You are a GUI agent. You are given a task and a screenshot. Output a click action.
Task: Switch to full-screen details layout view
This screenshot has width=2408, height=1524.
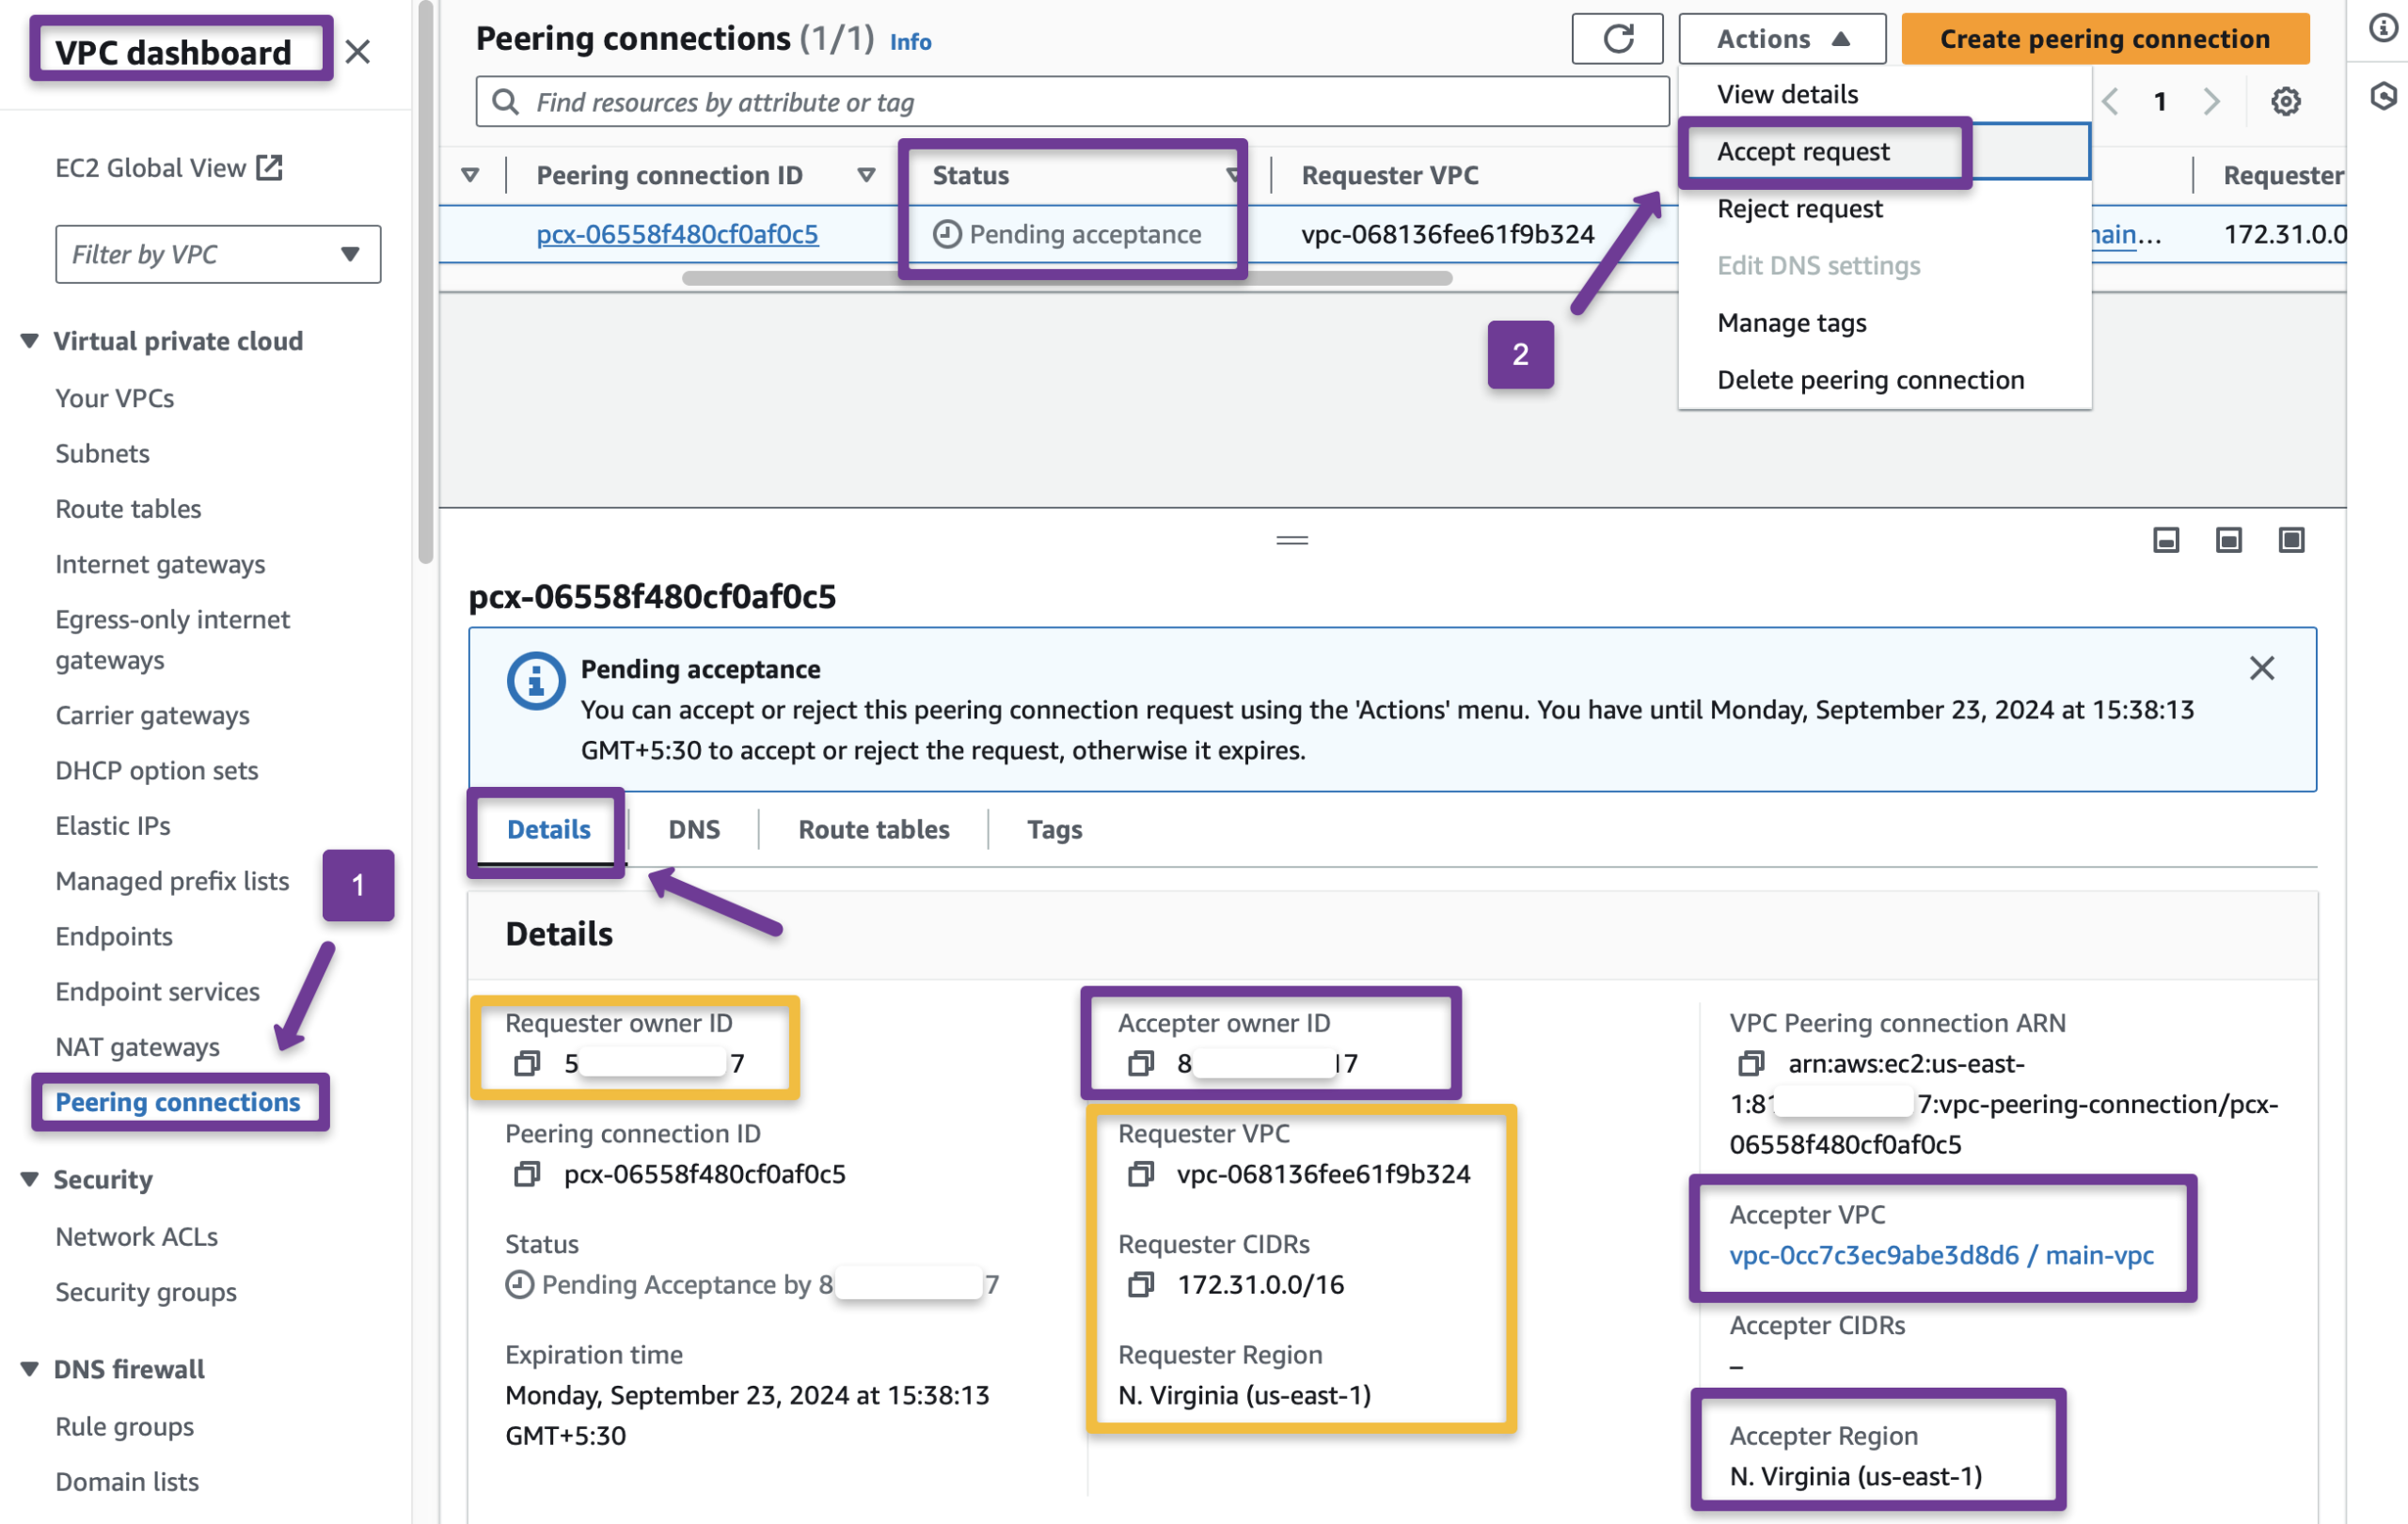[x=2291, y=540]
